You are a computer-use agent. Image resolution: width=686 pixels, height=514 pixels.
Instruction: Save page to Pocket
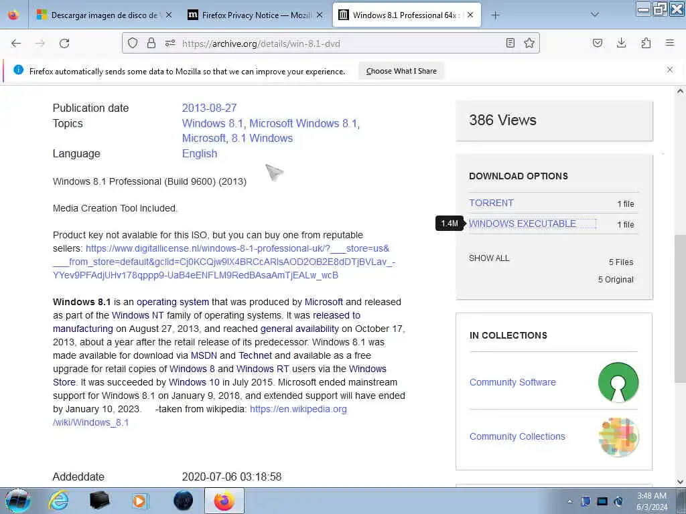(x=597, y=43)
